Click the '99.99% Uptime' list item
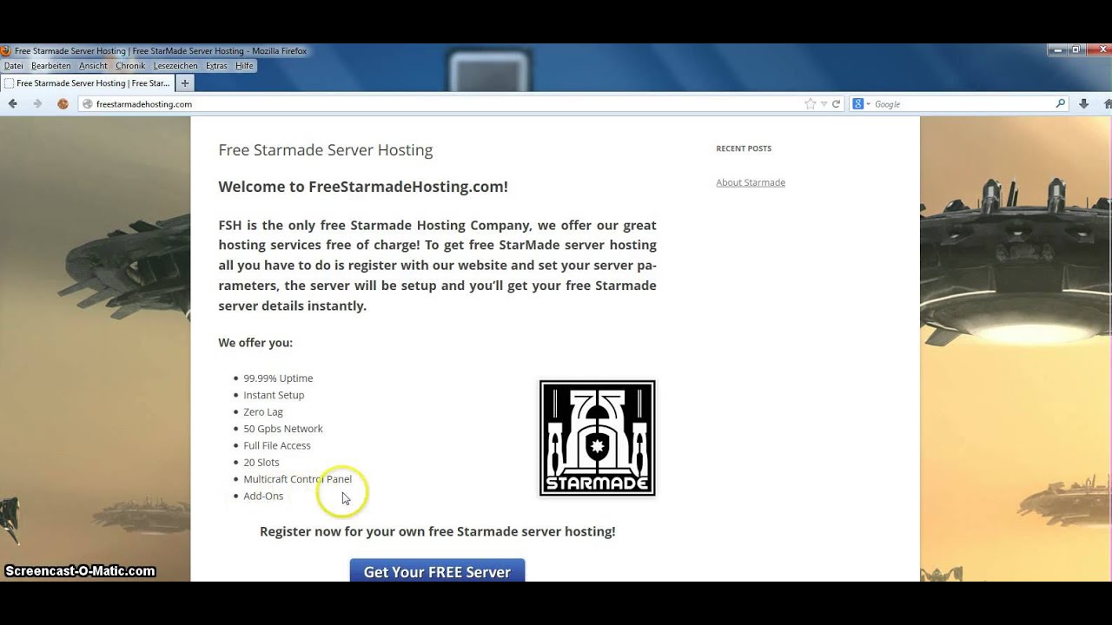The height and width of the screenshot is (625, 1112). click(x=278, y=378)
